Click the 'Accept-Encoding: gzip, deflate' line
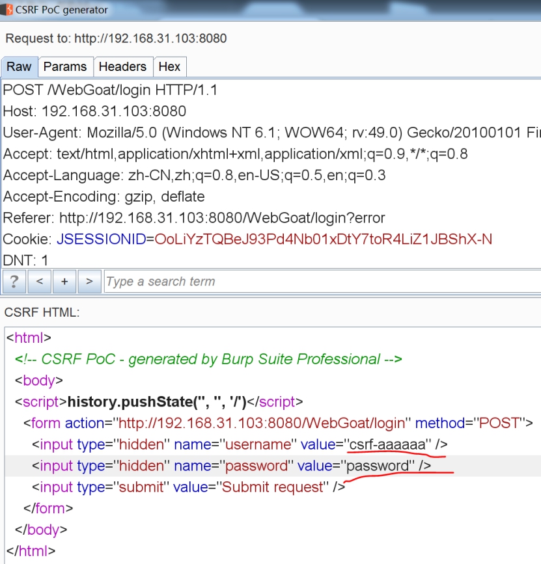 (104, 196)
